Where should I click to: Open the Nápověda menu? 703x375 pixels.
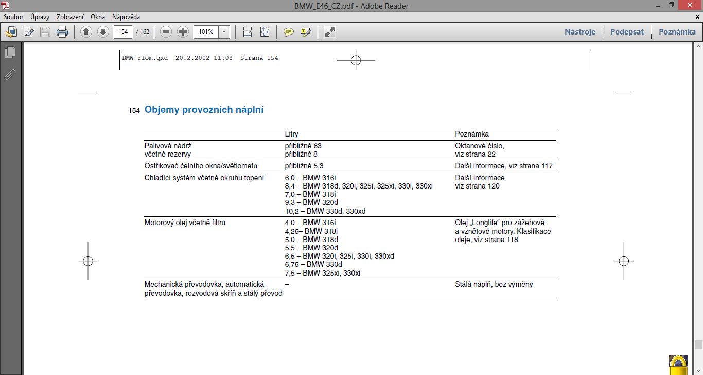[126, 17]
